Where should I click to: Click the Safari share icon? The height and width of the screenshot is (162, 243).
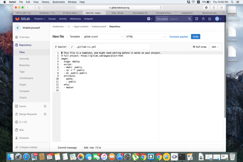click(214, 7)
